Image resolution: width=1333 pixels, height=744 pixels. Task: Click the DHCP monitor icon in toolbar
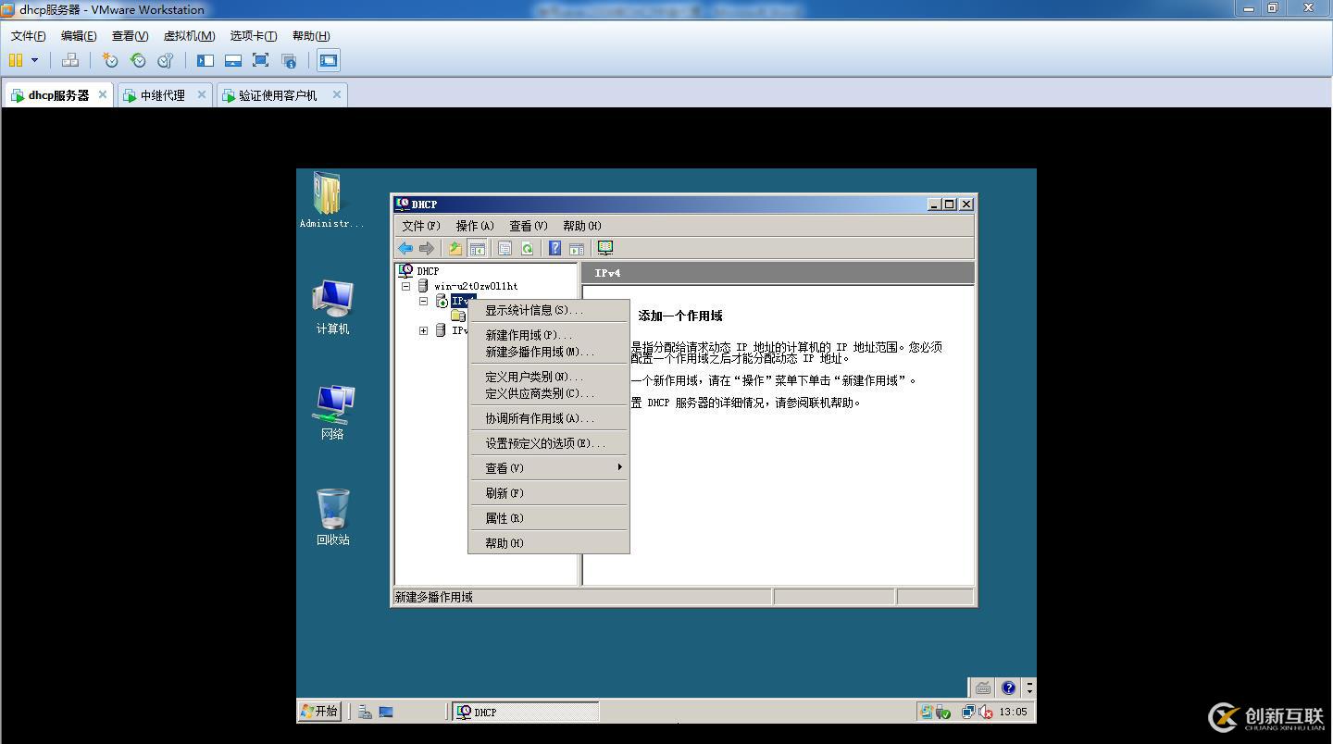(x=605, y=248)
